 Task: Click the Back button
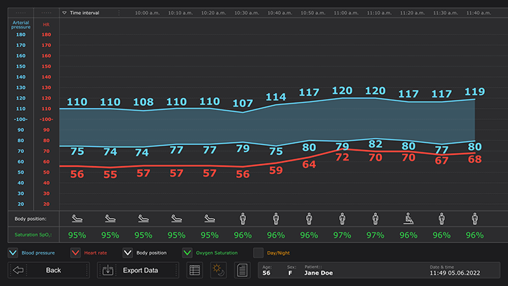click(48, 270)
